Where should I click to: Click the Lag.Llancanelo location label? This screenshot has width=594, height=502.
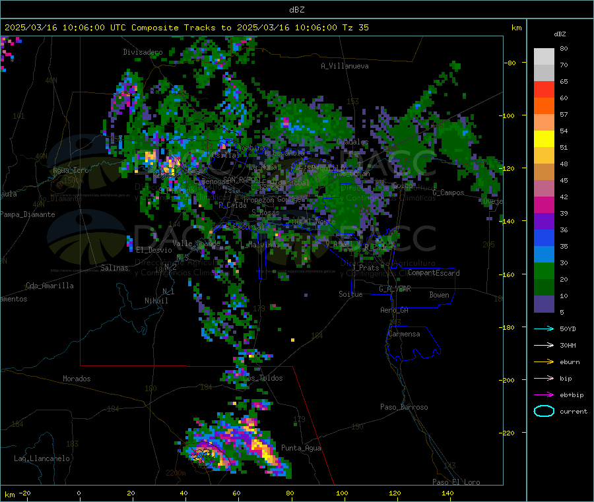tap(42, 458)
